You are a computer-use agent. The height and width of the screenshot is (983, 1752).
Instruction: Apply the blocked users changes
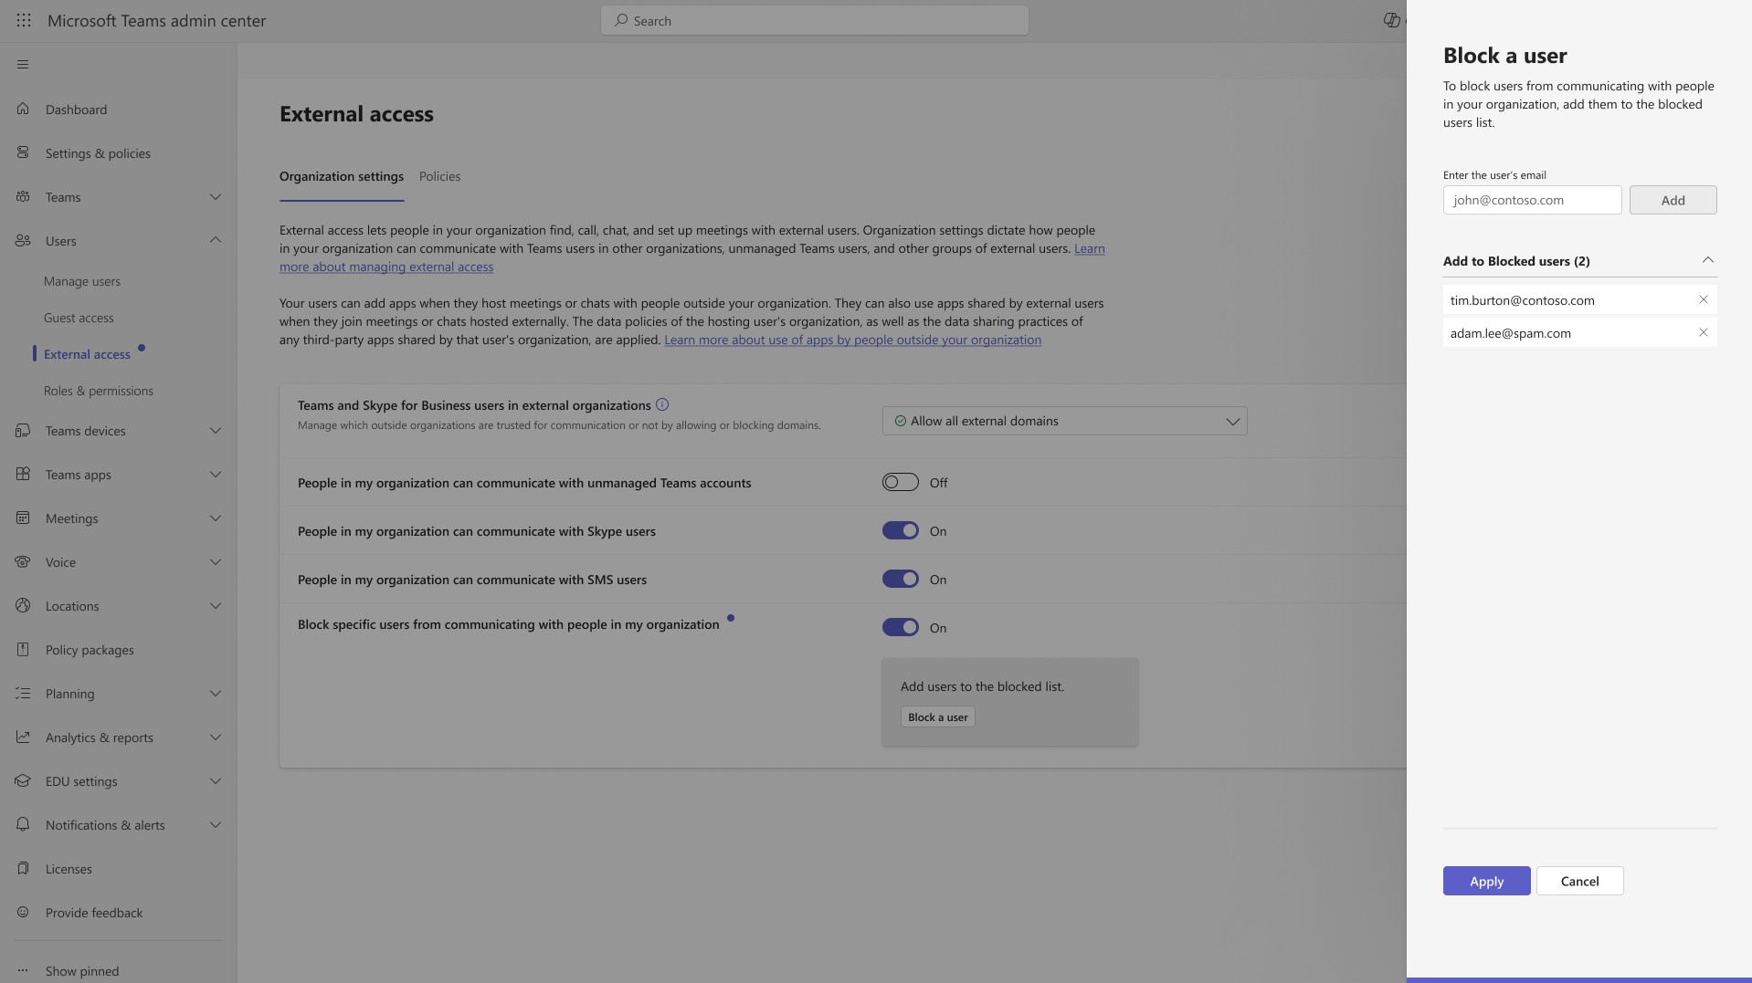click(1485, 881)
